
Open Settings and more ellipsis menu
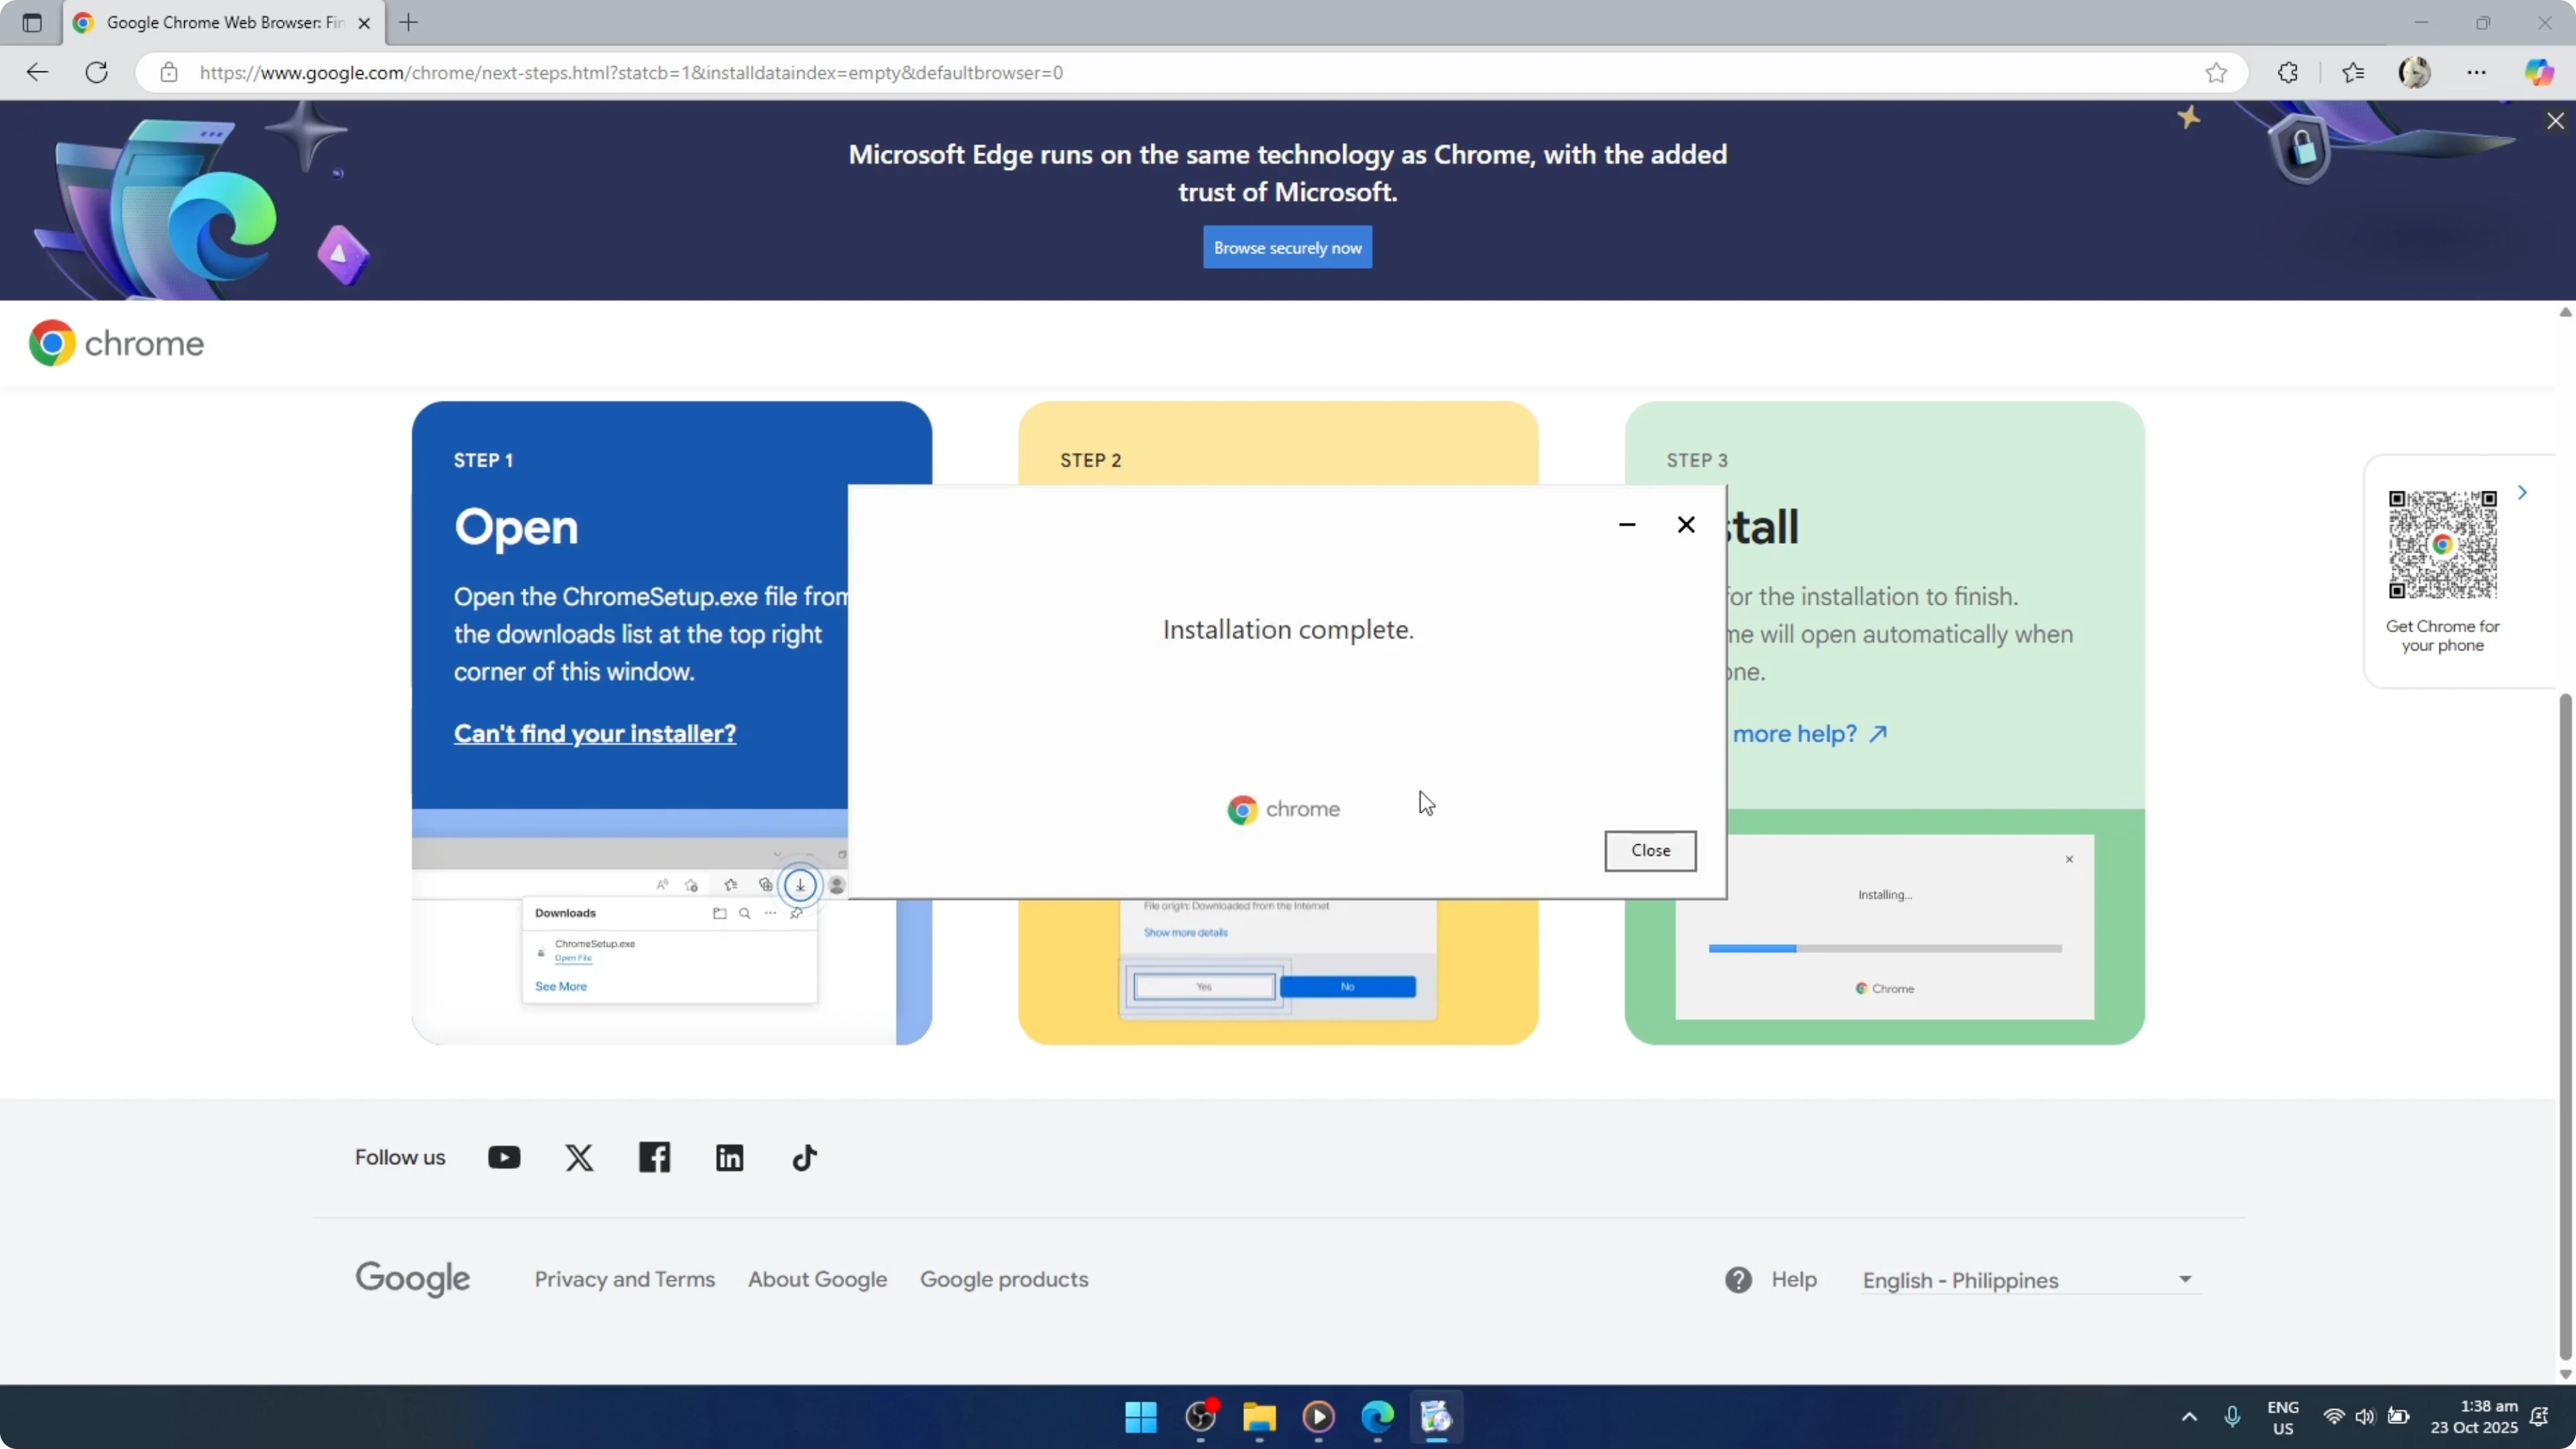click(x=2477, y=72)
